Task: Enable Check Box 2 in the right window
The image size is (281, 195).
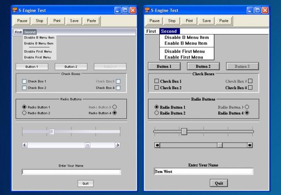Action: 157,87
